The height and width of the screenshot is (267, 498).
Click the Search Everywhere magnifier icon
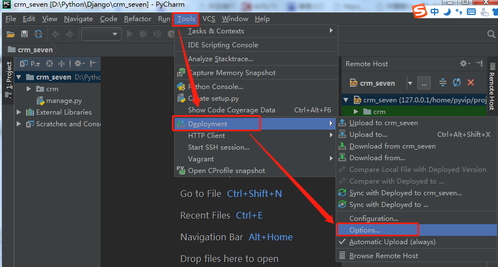[491, 34]
